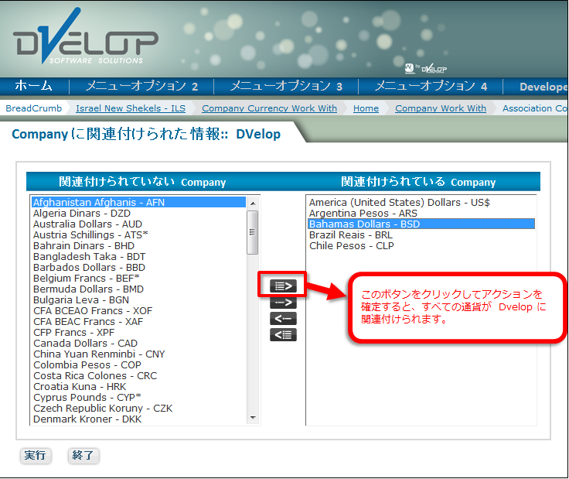Select Algeria Dinars - DZD
Viewport: 569px width, 479px height.
(x=138, y=213)
